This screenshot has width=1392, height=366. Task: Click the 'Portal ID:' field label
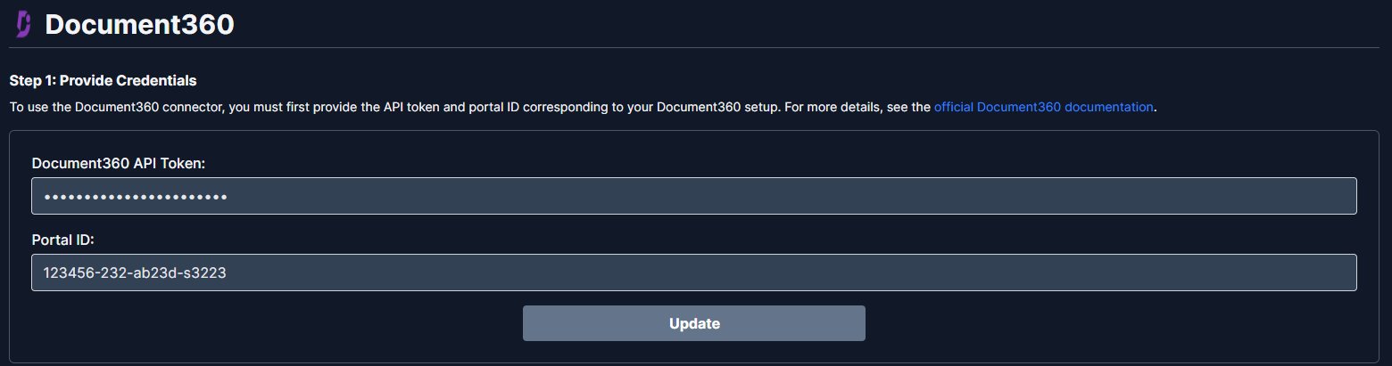(x=62, y=240)
